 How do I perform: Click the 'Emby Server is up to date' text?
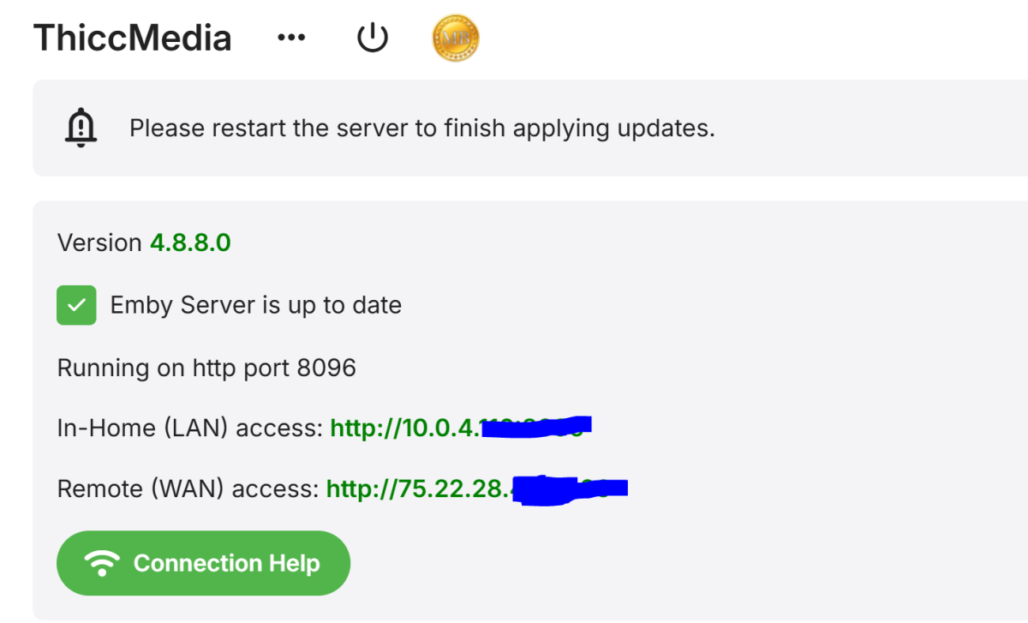255,305
